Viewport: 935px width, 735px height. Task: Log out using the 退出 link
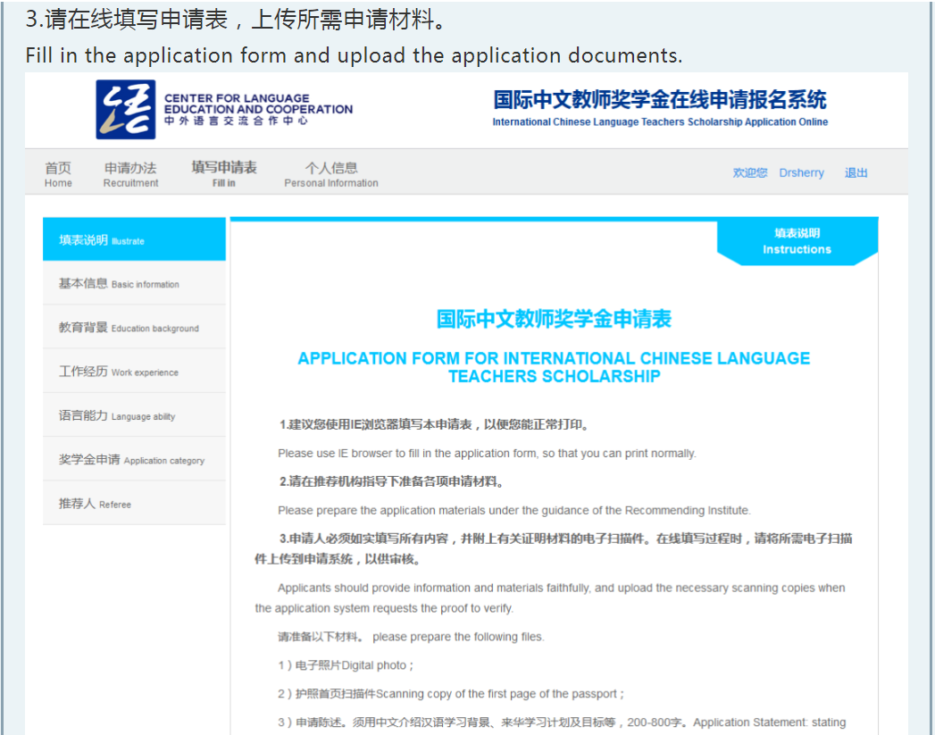click(x=856, y=172)
